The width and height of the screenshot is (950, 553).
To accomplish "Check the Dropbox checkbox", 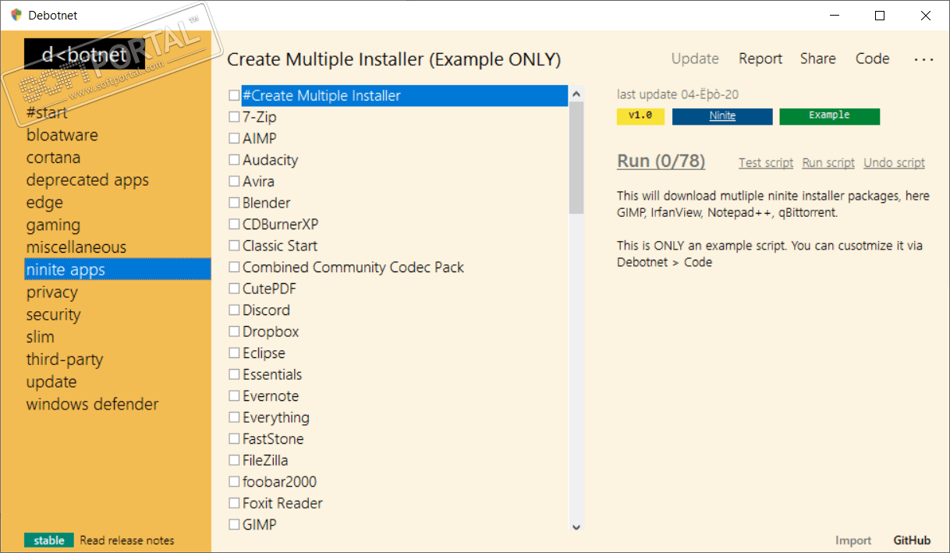I will [x=234, y=331].
